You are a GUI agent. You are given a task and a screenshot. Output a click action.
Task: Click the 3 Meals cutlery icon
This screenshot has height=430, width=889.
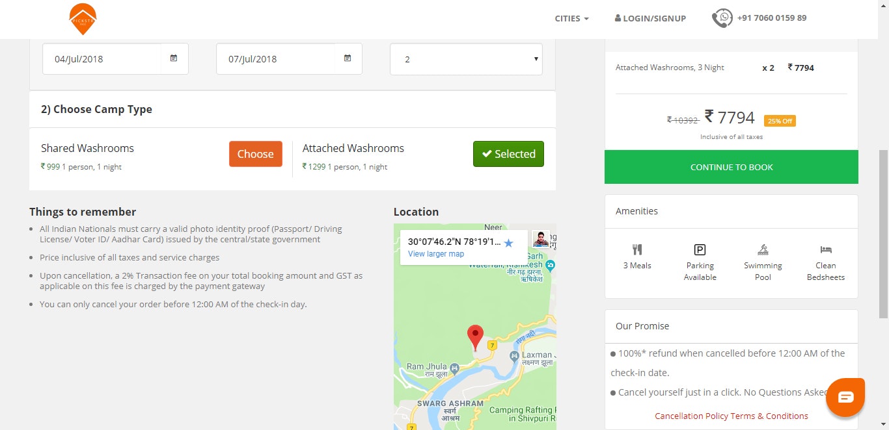[637, 249]
